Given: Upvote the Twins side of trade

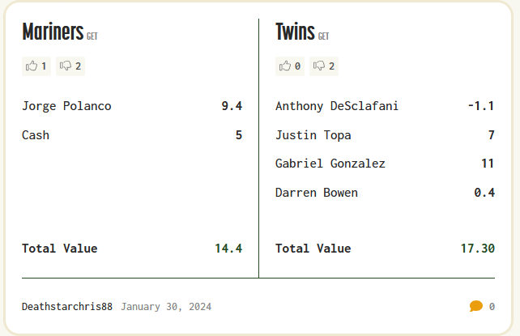Looking at the screenshot, I should pyautogui.click(x=290, y=66).
